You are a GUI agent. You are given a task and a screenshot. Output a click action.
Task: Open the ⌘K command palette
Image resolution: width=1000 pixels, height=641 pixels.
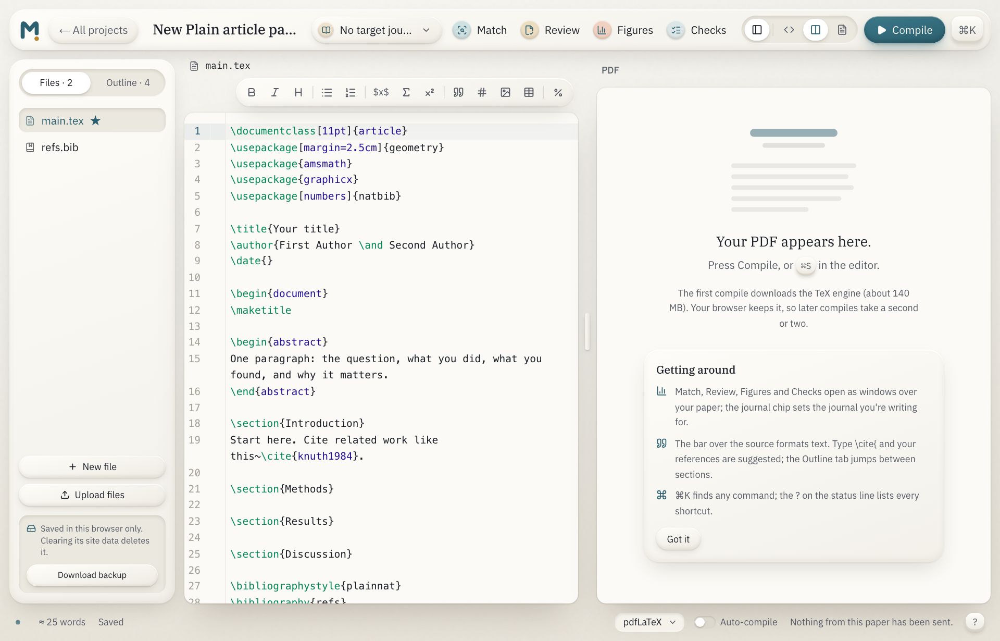[967, 30]
